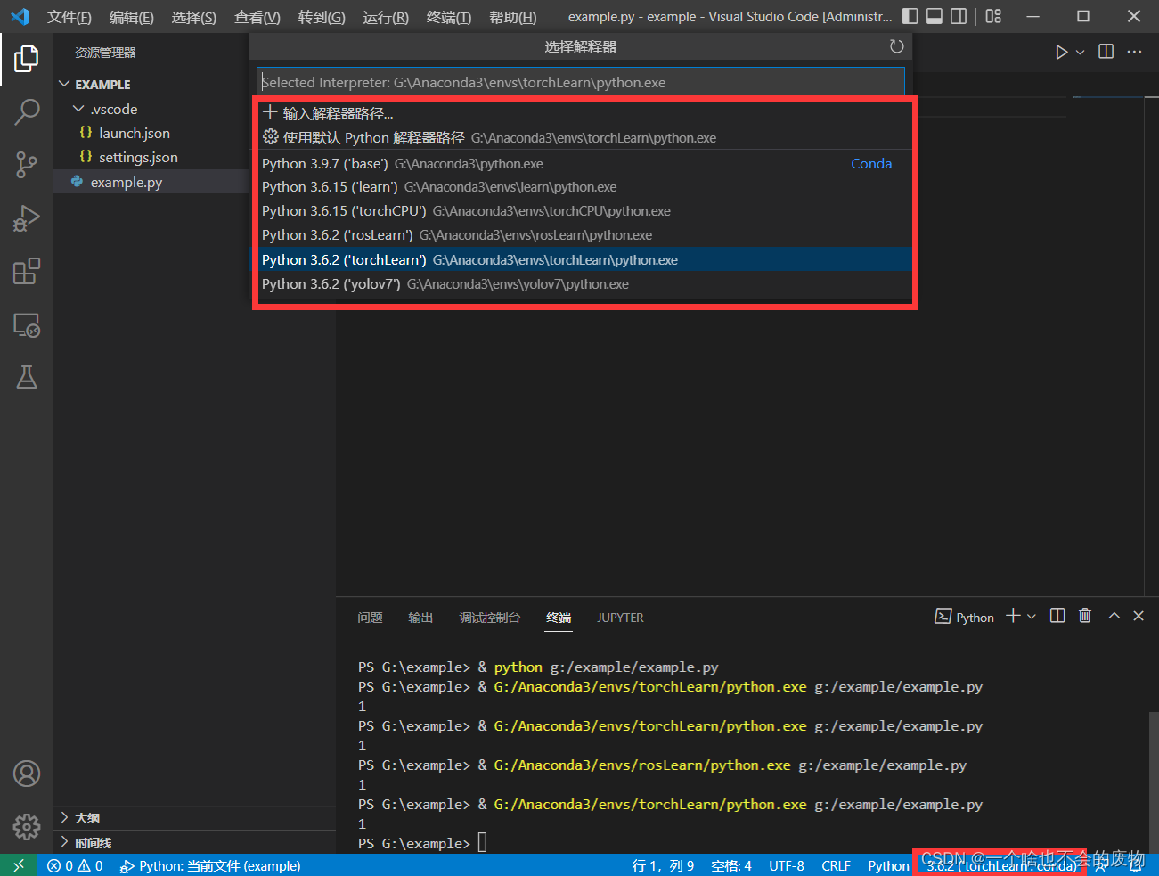Open errors and warnings count in status bar
The image size is (1159, 876).
pyautogui.click(x=75, y=865)
